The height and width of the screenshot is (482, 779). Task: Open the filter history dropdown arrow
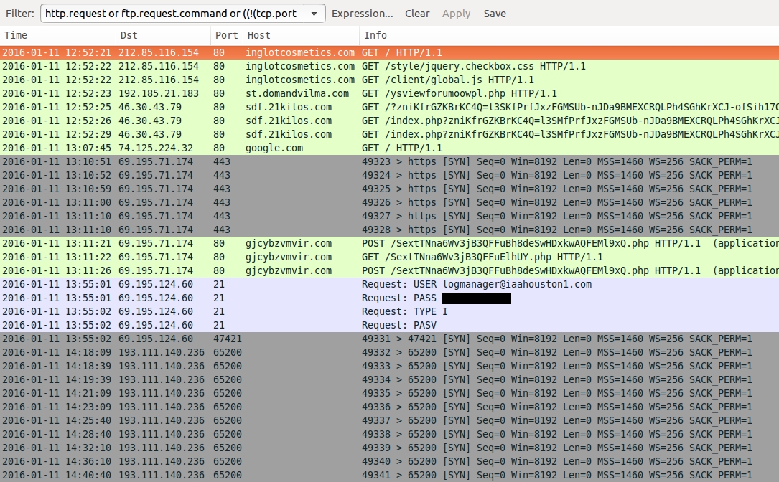(314, 14)
